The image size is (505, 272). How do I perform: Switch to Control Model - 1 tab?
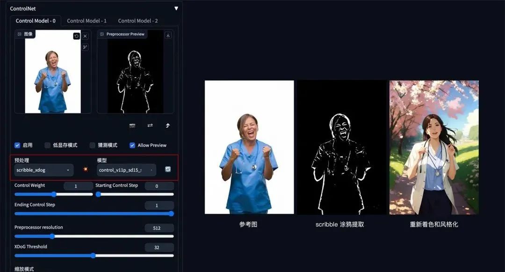point(87,21)
